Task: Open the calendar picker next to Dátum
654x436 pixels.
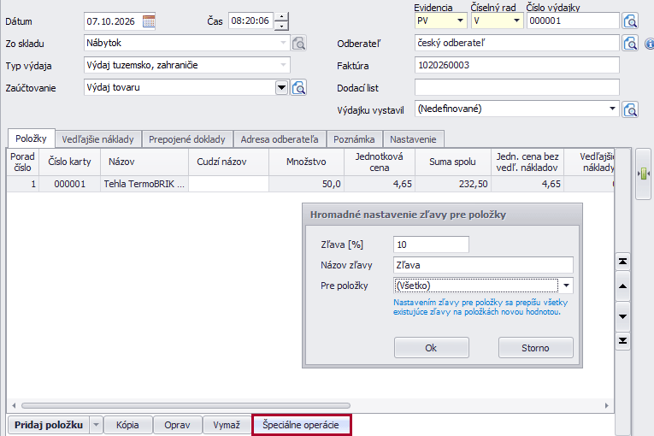Action: (149, 21)
